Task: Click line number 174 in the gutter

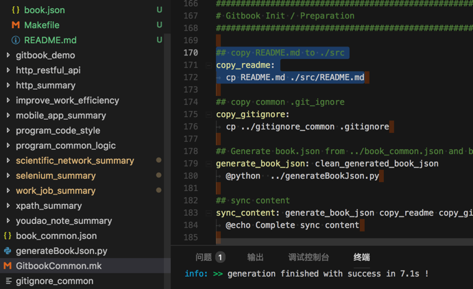Action: click(x=190, y=102)
